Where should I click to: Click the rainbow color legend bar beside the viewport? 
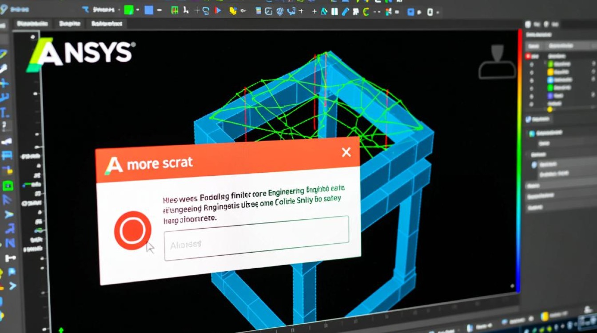pyautogui.click(x=519, y=161)
